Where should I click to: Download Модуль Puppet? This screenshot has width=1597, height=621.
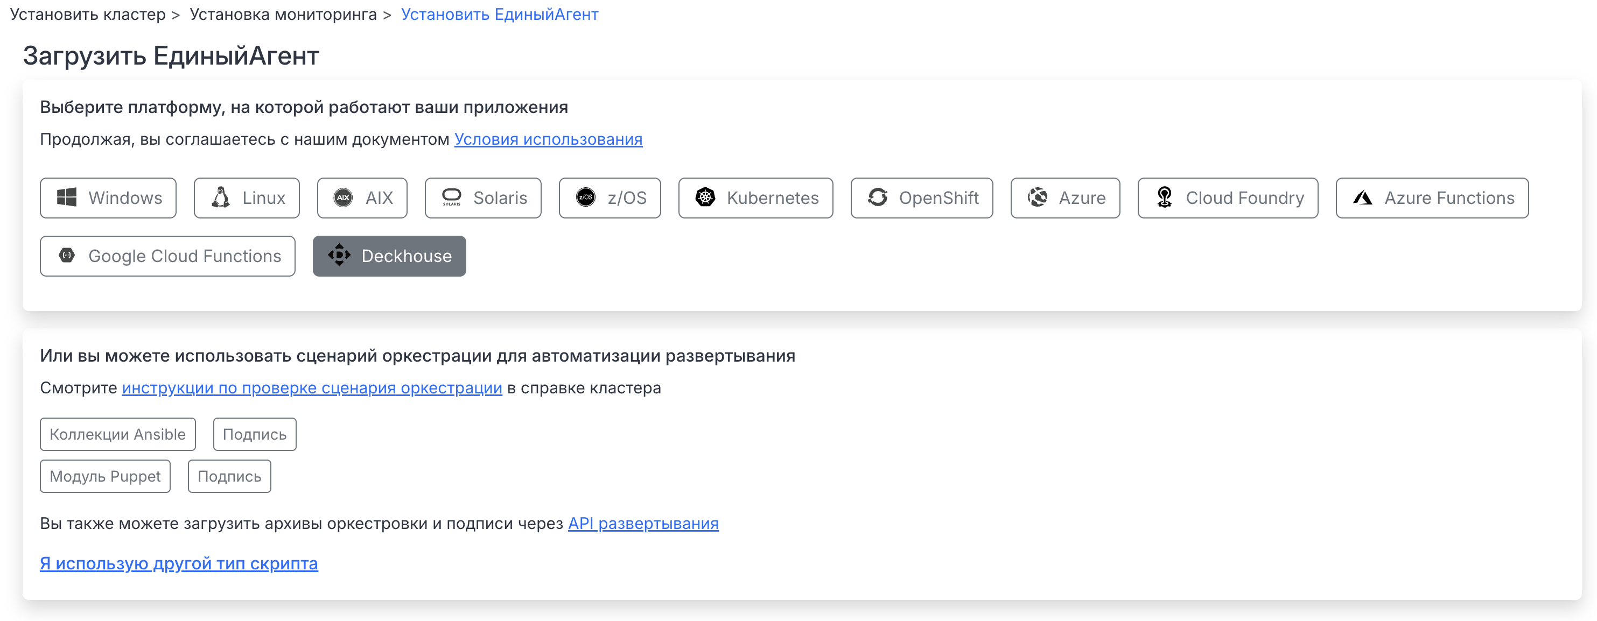pos(106,476)
